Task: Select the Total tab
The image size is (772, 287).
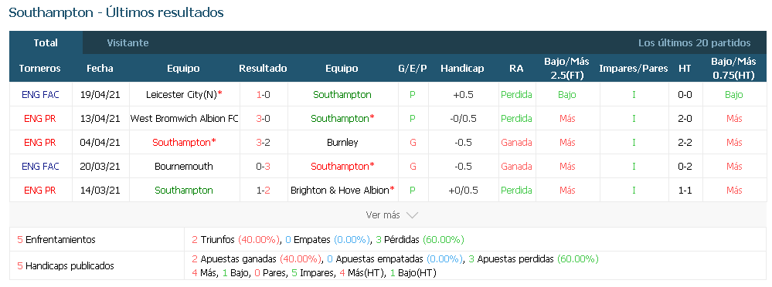Action: 46,42
